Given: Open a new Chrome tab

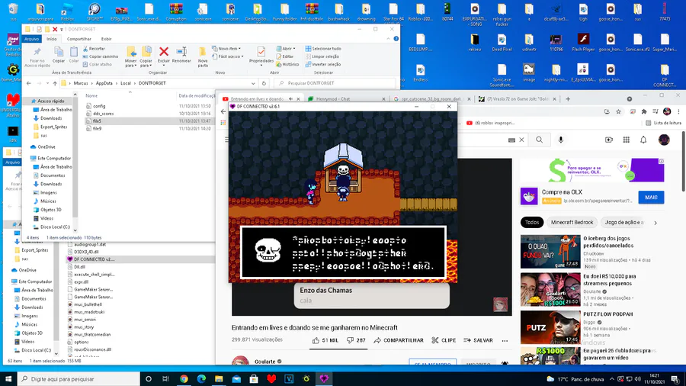Looking at the screenshot, I should point(568,99).
